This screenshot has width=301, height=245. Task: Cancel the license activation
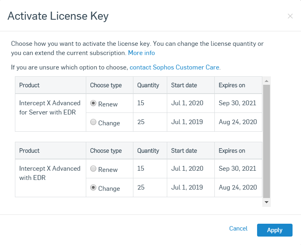point(238,229)
